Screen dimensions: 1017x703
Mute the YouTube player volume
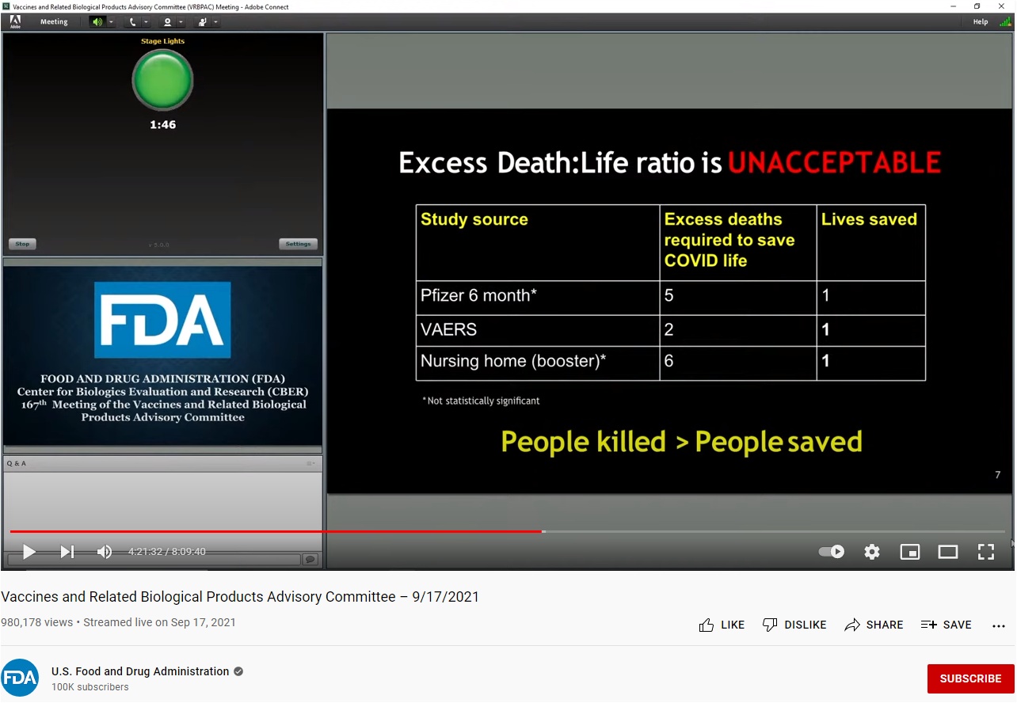click(104, 552)
